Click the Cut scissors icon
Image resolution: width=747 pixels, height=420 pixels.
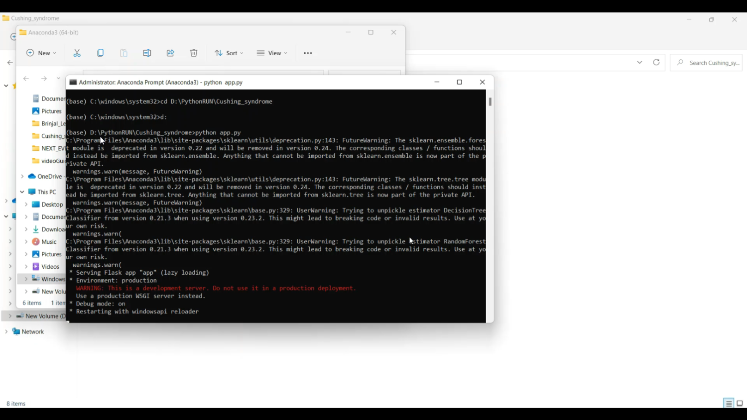click(77, 53)
